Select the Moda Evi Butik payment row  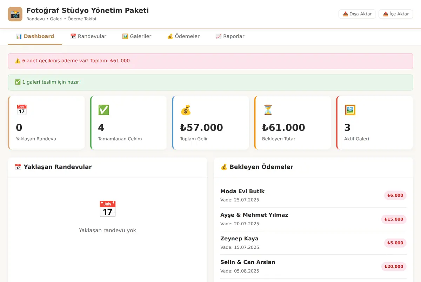coord(313,195)
